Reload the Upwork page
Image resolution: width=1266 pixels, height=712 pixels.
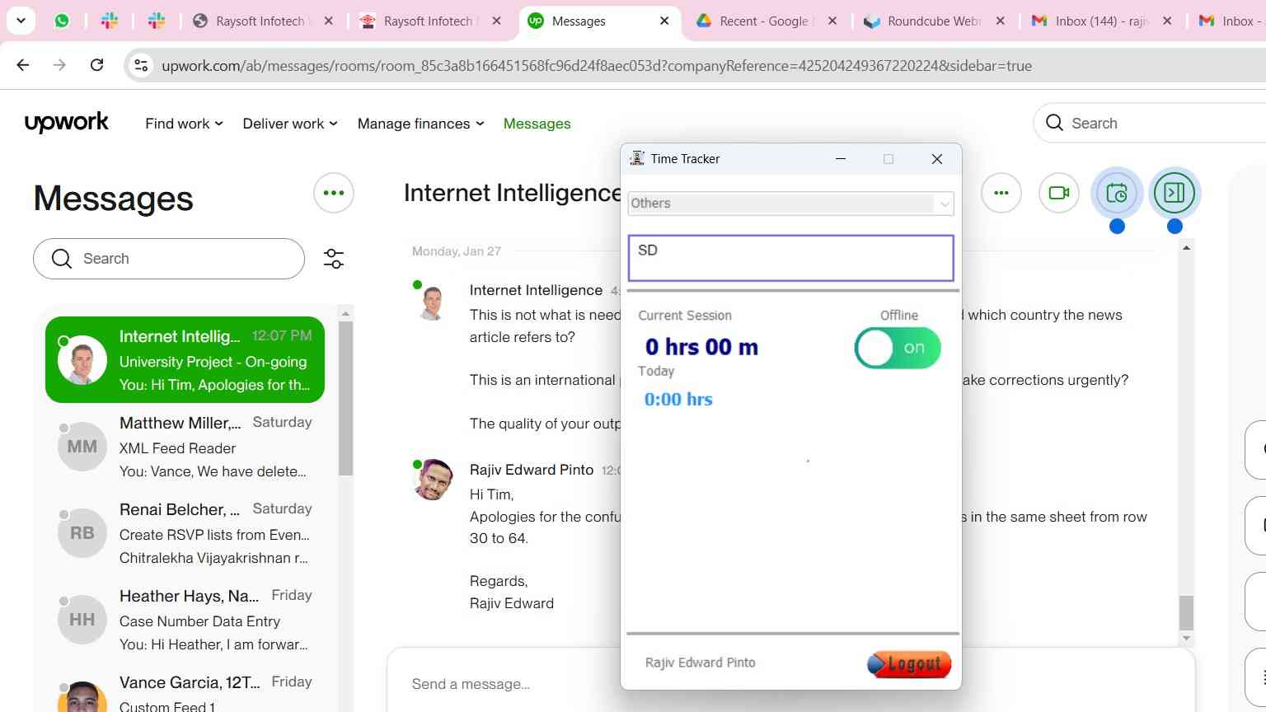click(x=96, y=65)
